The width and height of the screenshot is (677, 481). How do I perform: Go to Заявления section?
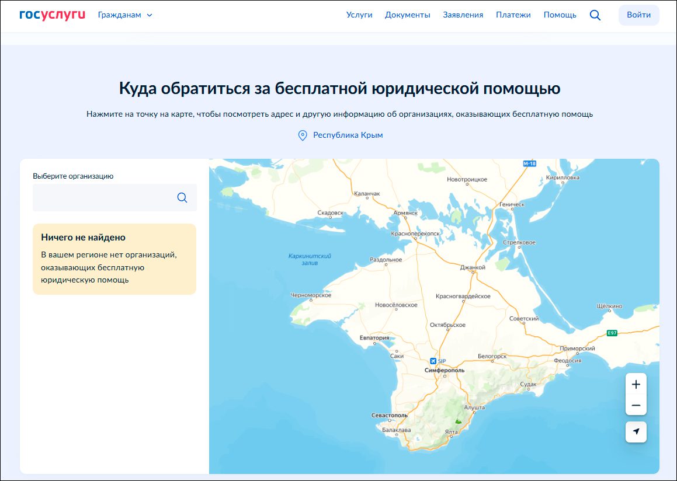pos(463,15)
